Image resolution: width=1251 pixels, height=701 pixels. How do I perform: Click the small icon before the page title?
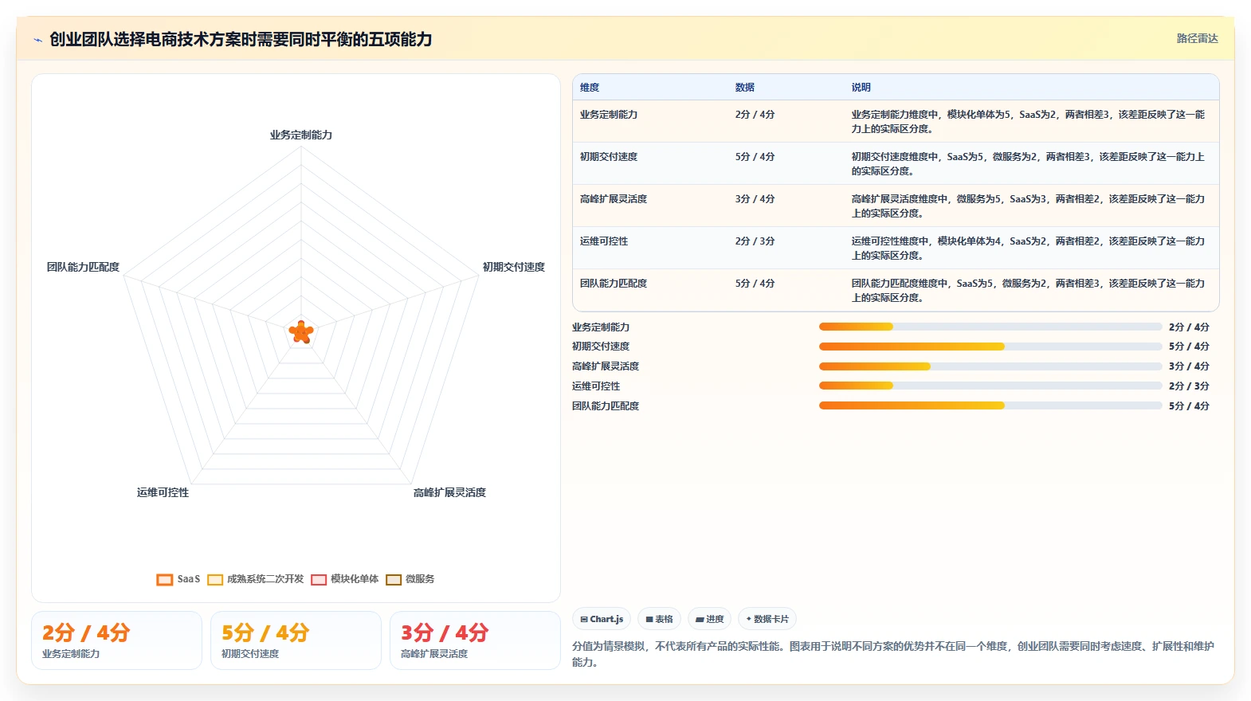[x=37, y=40]
